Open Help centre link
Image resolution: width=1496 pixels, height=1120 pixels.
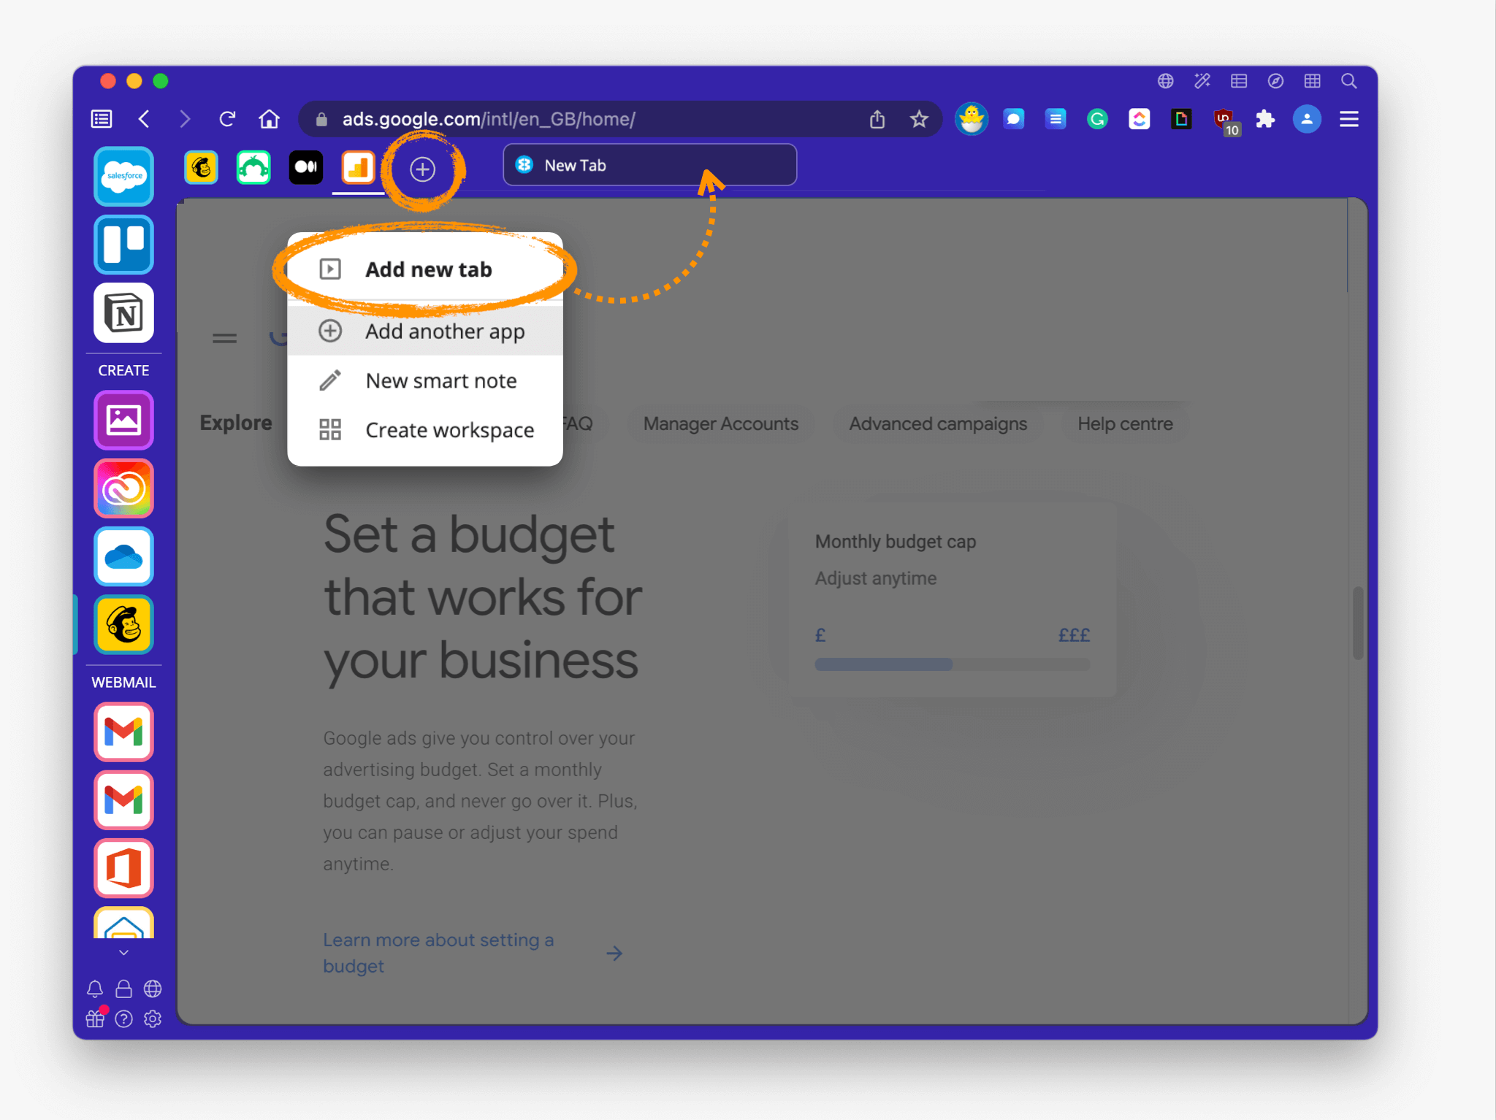[x=1125, y=423]
